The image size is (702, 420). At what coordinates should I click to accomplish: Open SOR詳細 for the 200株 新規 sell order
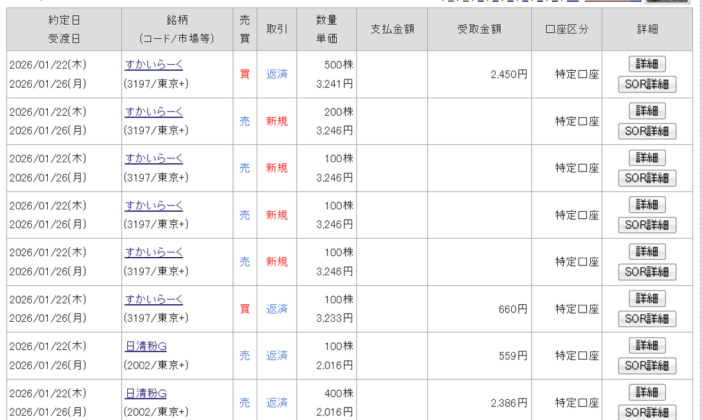(647, 131)
